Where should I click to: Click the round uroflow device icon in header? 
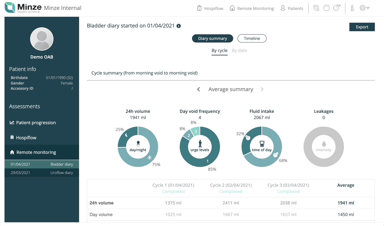point(337,8)
